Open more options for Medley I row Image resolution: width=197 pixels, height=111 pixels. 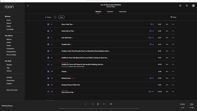[173, 51]
